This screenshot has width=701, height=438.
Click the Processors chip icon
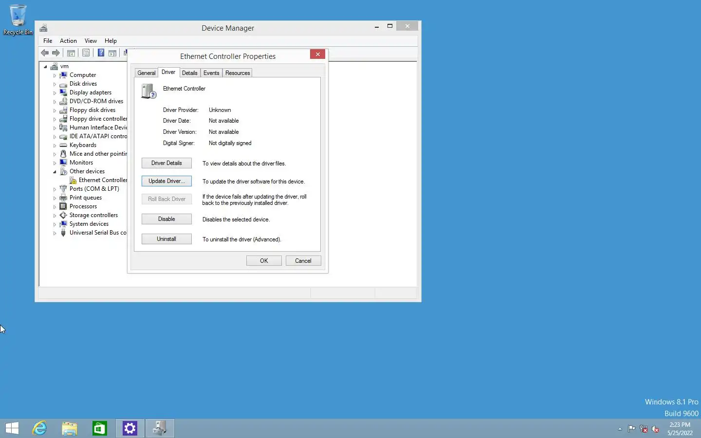click(63, 206)
